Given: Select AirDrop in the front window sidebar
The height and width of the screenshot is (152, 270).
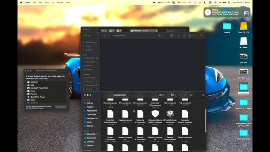Looking at the screenshot, I should pyautogui.click(x=90, y=103).
